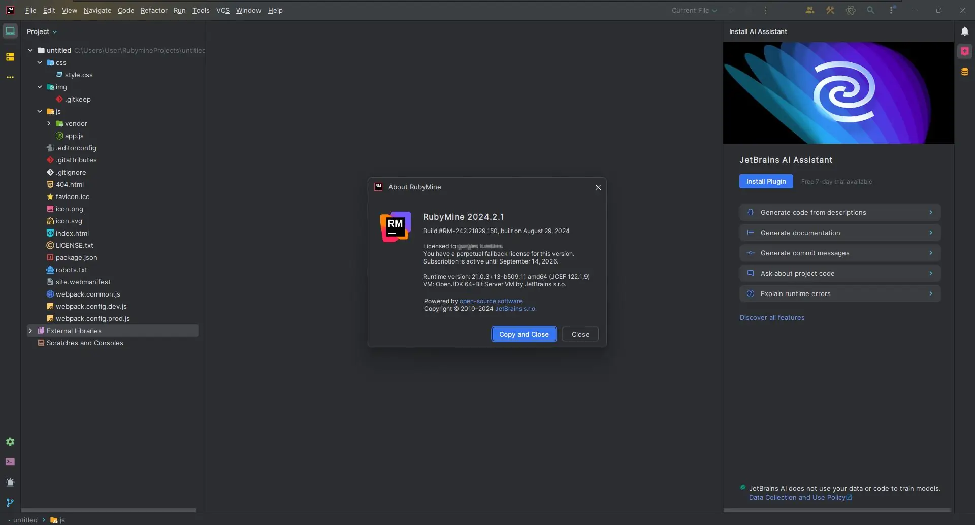Open the Navigate menu
The width and height of the screenshot is (975, 525).
point(97,10)
